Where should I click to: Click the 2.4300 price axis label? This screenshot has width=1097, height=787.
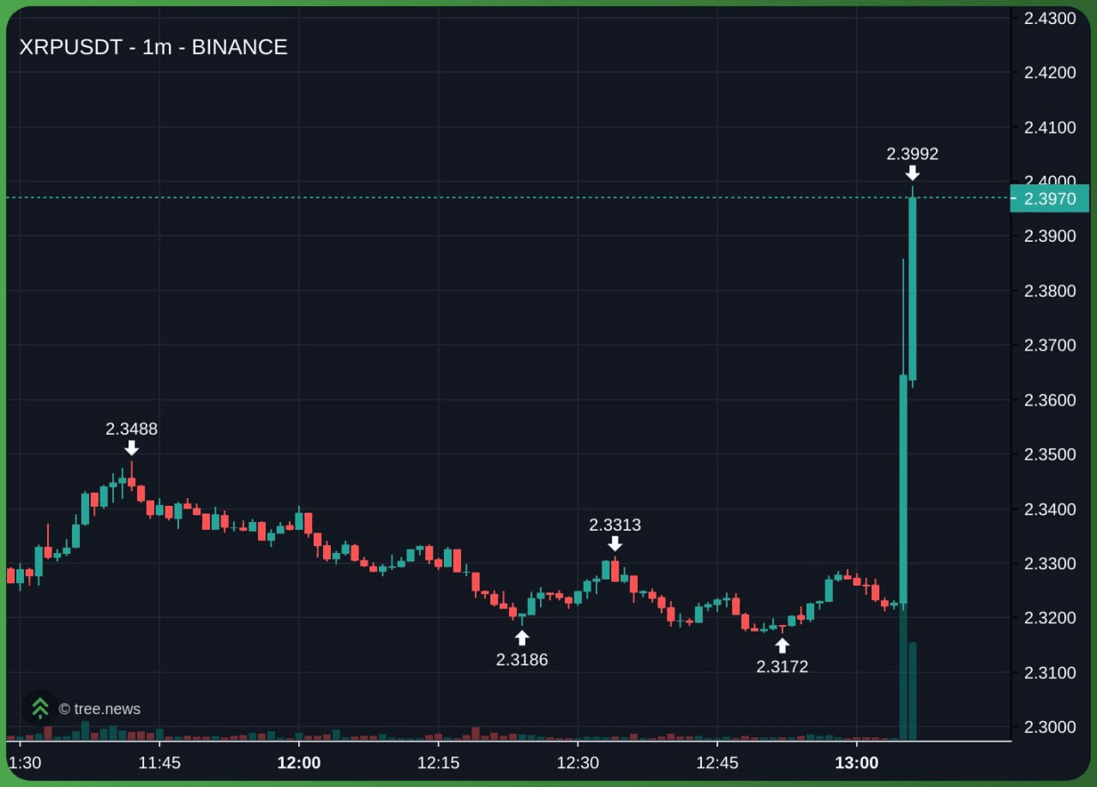(1050, 18)
